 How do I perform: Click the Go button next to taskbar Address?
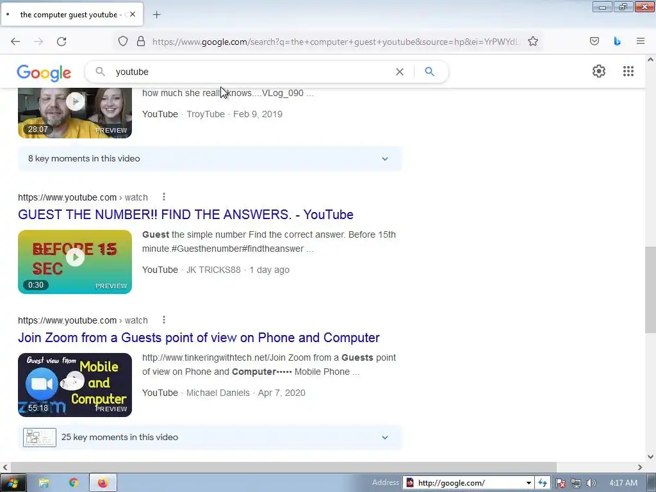coord(543,483)
